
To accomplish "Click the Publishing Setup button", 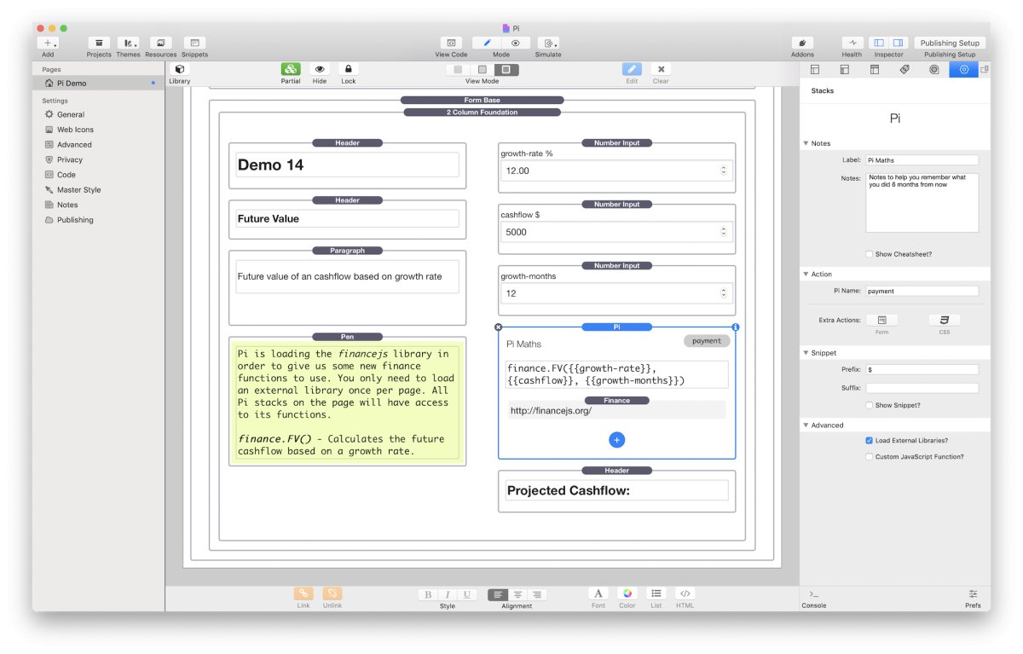I will coord(950,43).
